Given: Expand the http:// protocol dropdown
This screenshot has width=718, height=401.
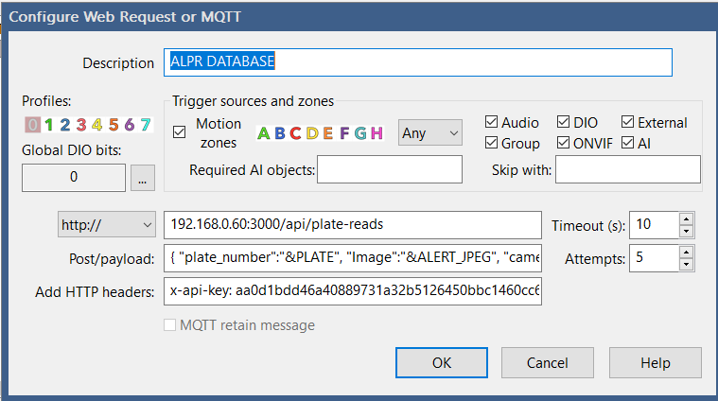Looking at the screenshot, I should [x=107, y=224].
